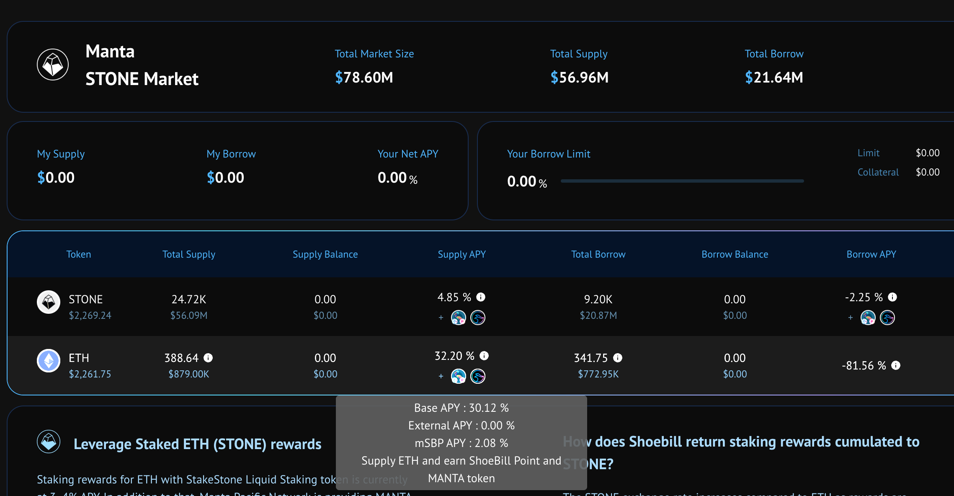Click the Manta STONE Market title
Screen dimensions: 954x496
tap(142, 65)
